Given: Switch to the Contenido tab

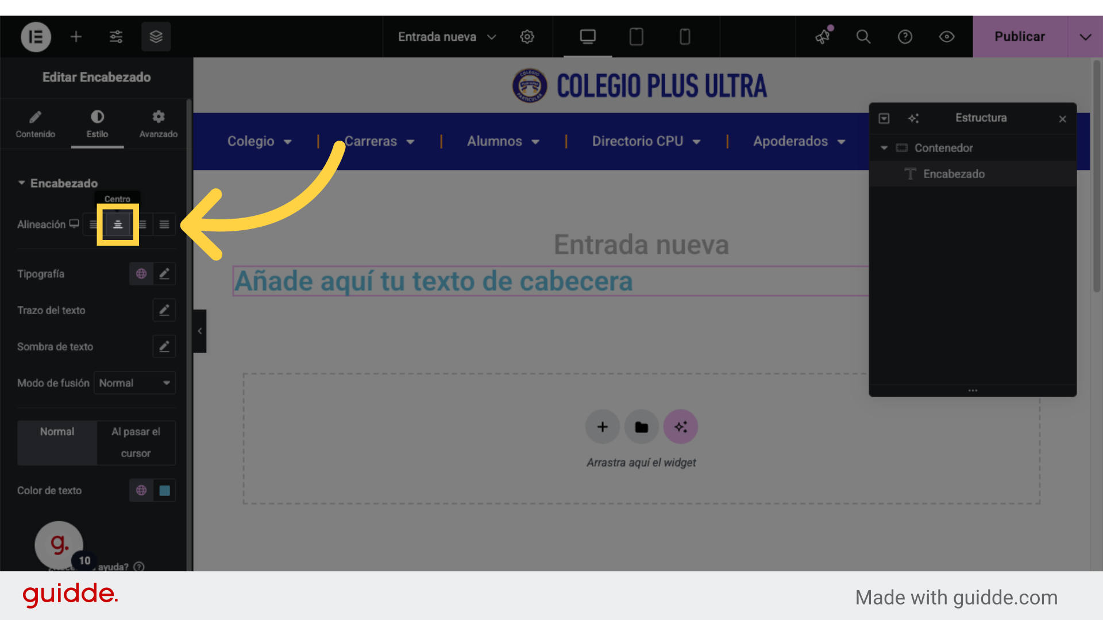Looking at the screenshot, I should 36,125.
